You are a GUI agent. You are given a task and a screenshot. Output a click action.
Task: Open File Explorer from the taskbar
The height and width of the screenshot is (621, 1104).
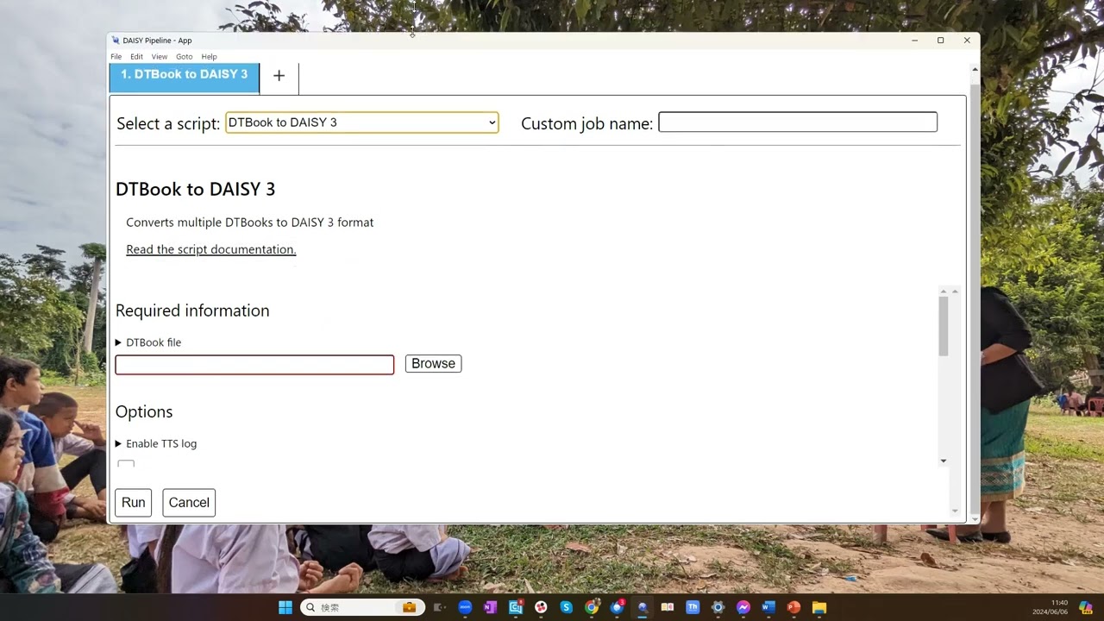click(819, 607)
